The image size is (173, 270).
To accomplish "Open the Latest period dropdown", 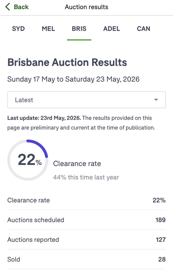I will [86, 100].
